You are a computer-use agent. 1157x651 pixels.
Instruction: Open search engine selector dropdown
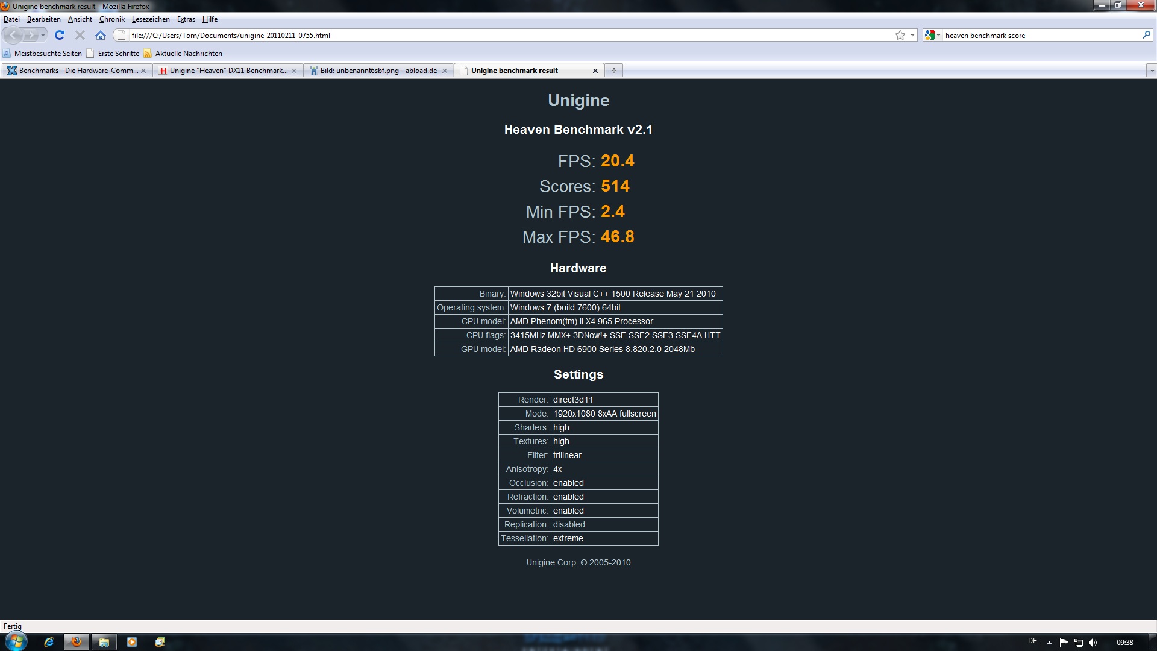[932, 35]
